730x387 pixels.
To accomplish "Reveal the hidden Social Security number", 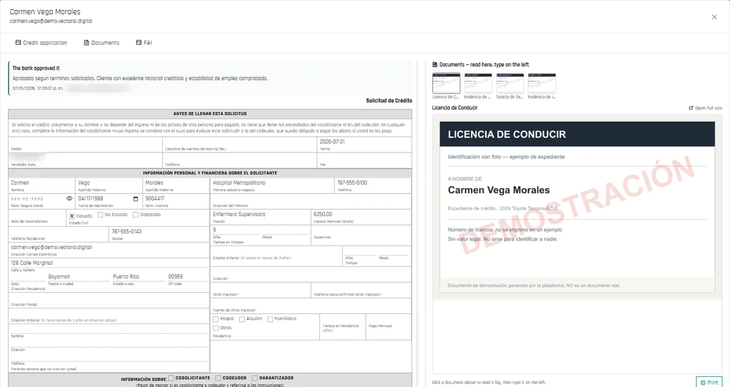I will 69,198.
